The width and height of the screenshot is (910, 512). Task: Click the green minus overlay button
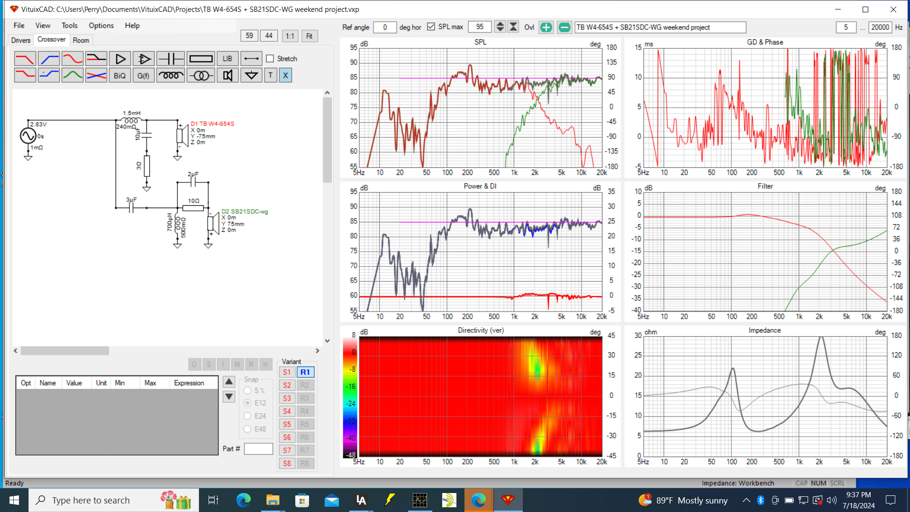(564, 27)
